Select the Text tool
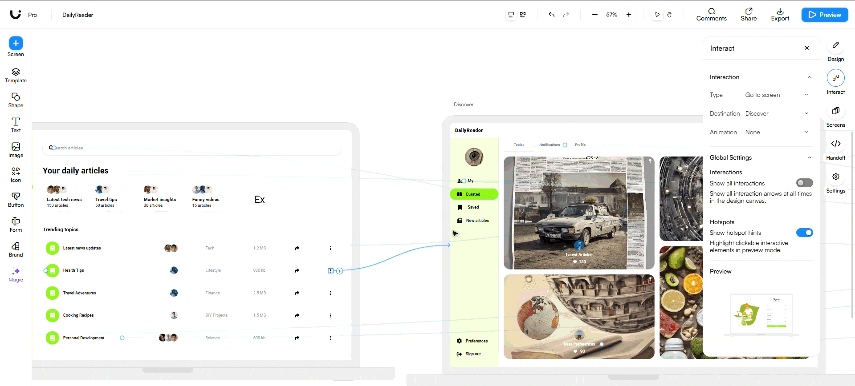 point(16,125)
